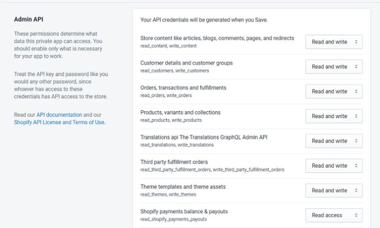The height and width of the screenshot is (228, 380).
Task: Click the Theme templates and theme assets label
Action: pyautogui.click(x=183, y=186)
